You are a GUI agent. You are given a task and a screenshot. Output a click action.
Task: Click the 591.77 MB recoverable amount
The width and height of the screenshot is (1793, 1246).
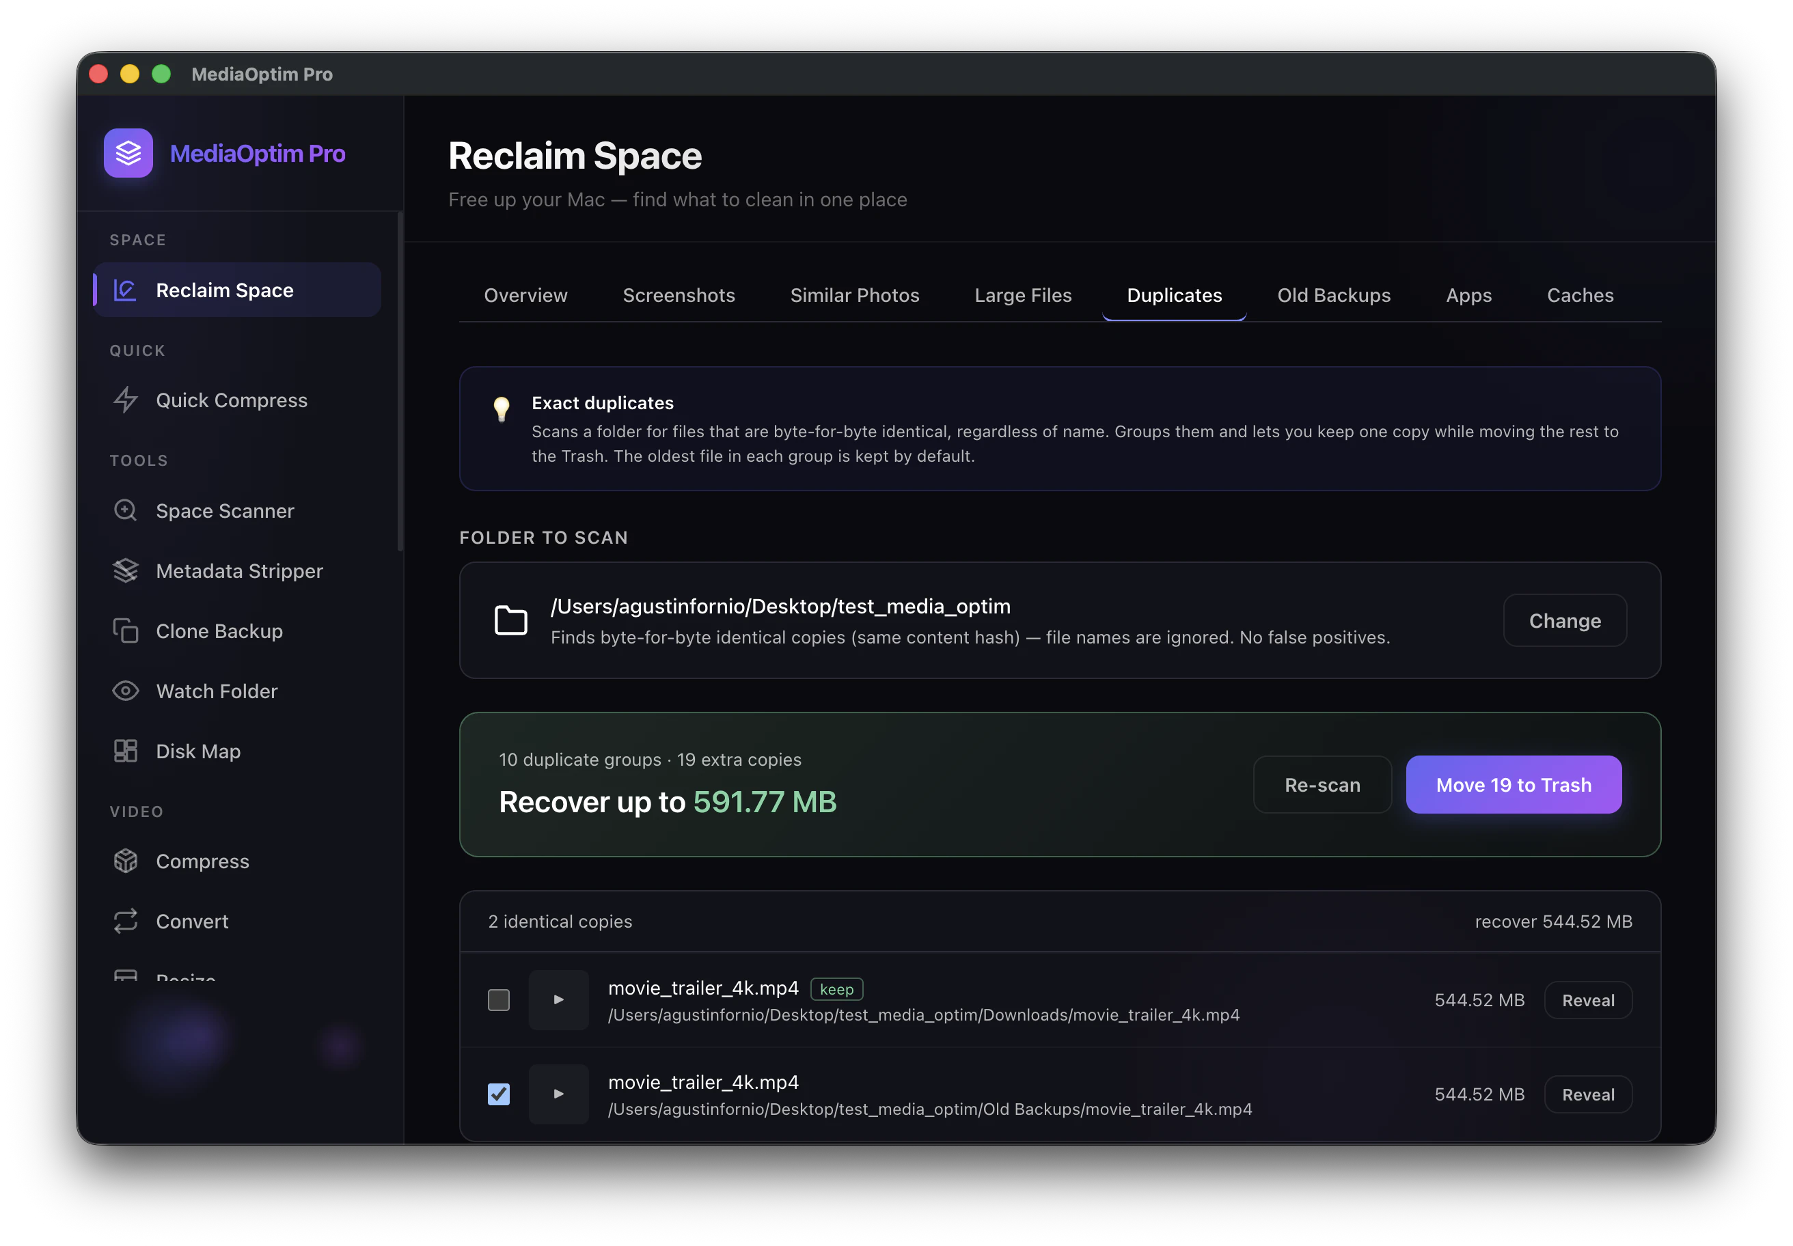point(765,802)
